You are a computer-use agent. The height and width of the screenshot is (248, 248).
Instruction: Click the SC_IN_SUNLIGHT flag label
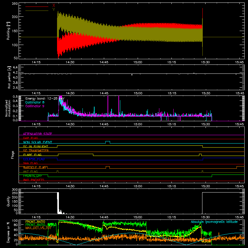(36, 146)
